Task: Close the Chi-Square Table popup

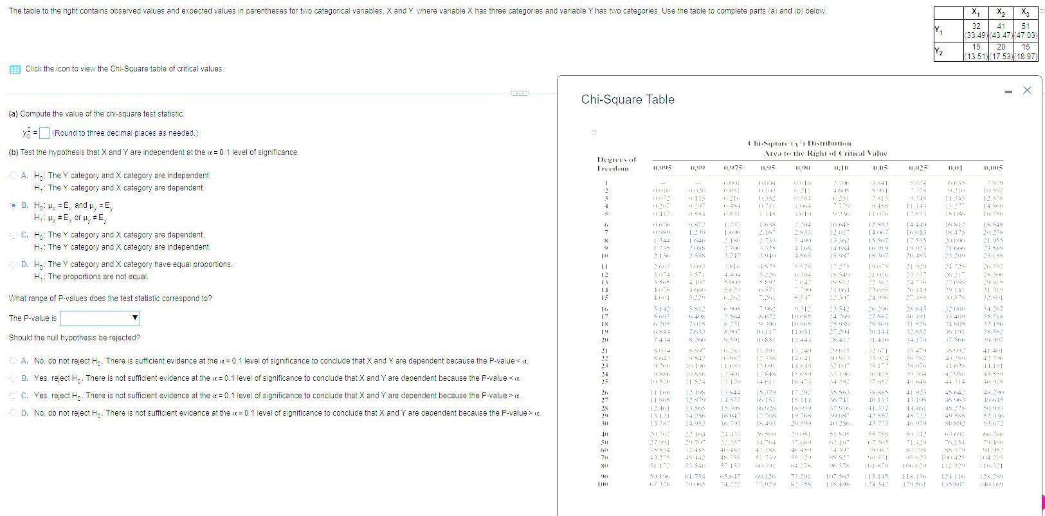Action: 1027,91
